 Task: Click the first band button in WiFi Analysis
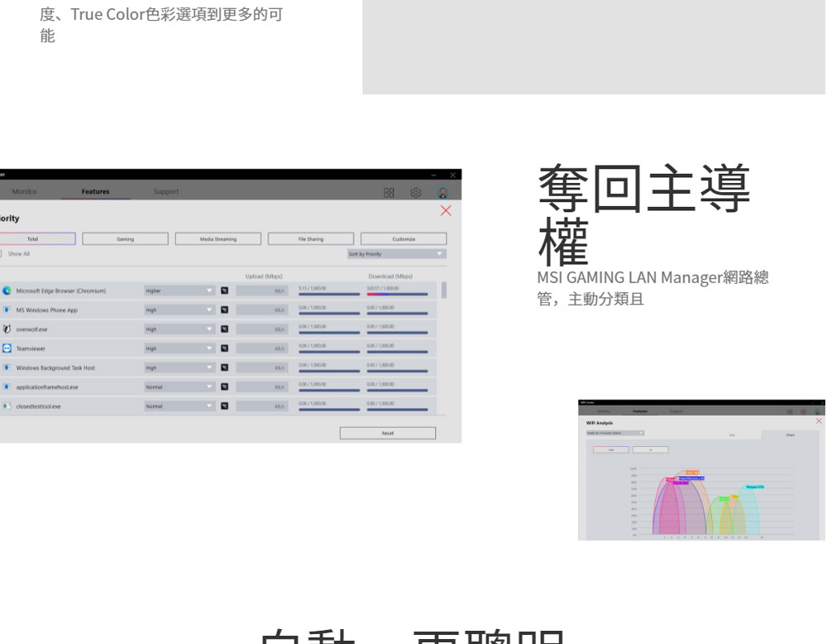click(x=611, y=449)
